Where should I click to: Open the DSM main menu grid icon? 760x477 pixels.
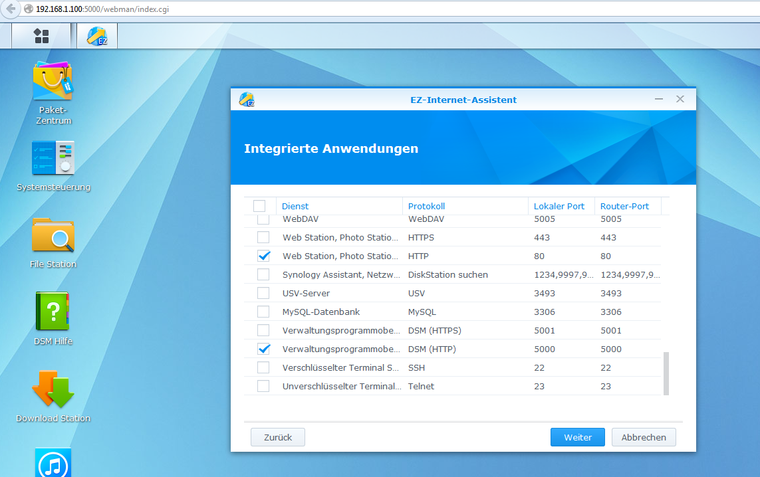point(41,36)
